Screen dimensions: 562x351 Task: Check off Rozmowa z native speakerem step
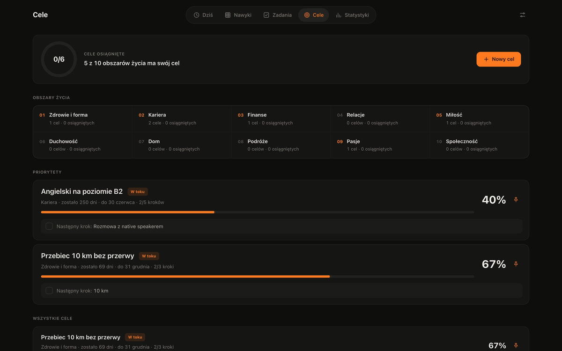(x=49, y=226)
